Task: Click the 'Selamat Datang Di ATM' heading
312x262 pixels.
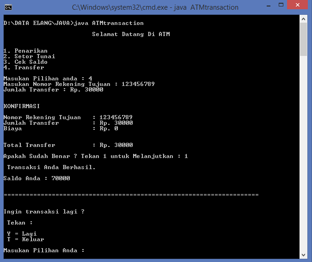Action: (x=131, y=34)
